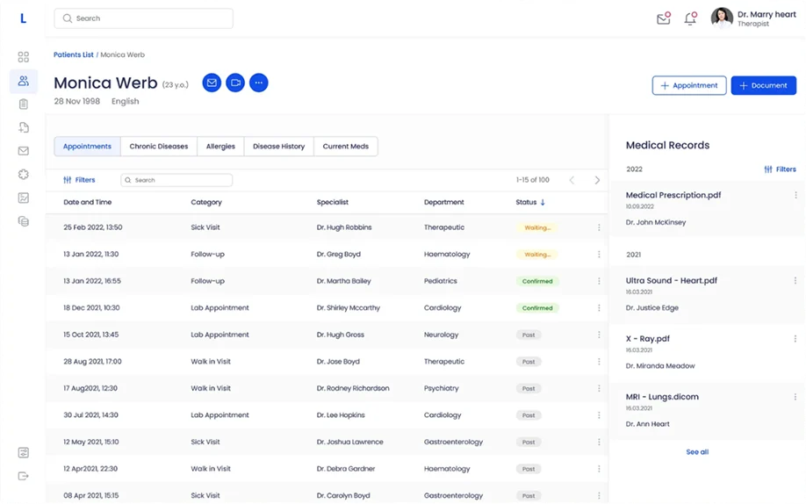This screenshot has width=806, height=504.
Task: Select the Current Meds tab
Action: pyautogui.click(x=346, y=147)
